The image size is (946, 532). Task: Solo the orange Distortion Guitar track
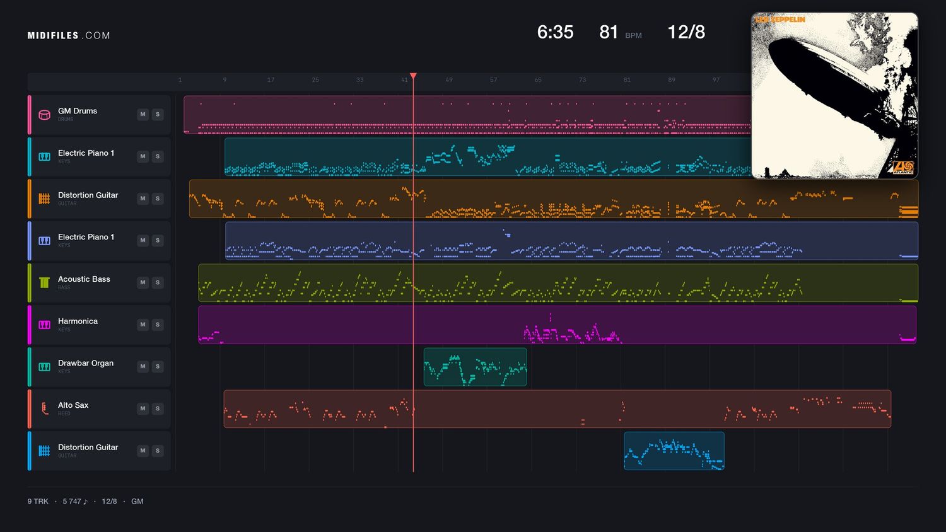coord(158,199)
